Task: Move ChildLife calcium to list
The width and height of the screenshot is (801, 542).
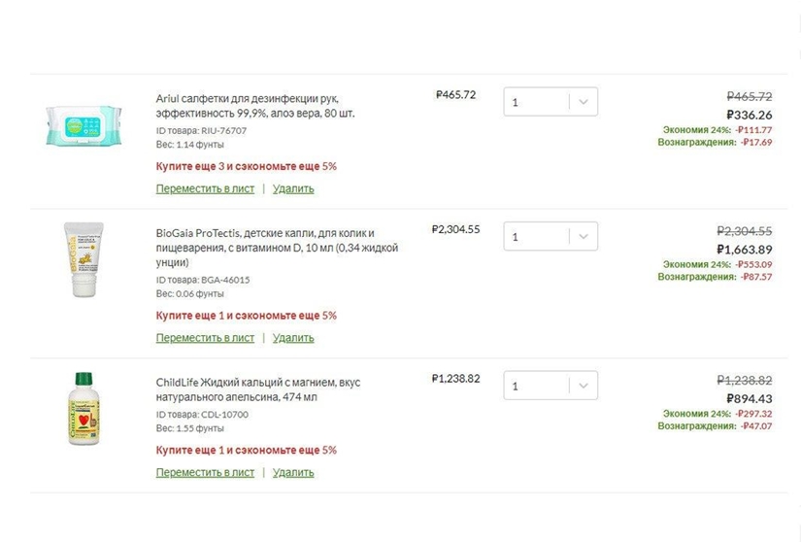Action: 205,472
